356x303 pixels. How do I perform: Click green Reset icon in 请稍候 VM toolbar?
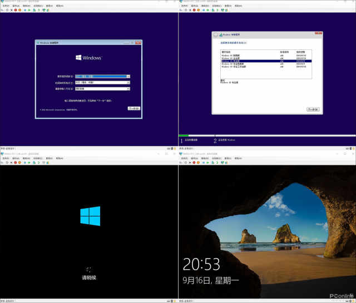coord(29,163)
